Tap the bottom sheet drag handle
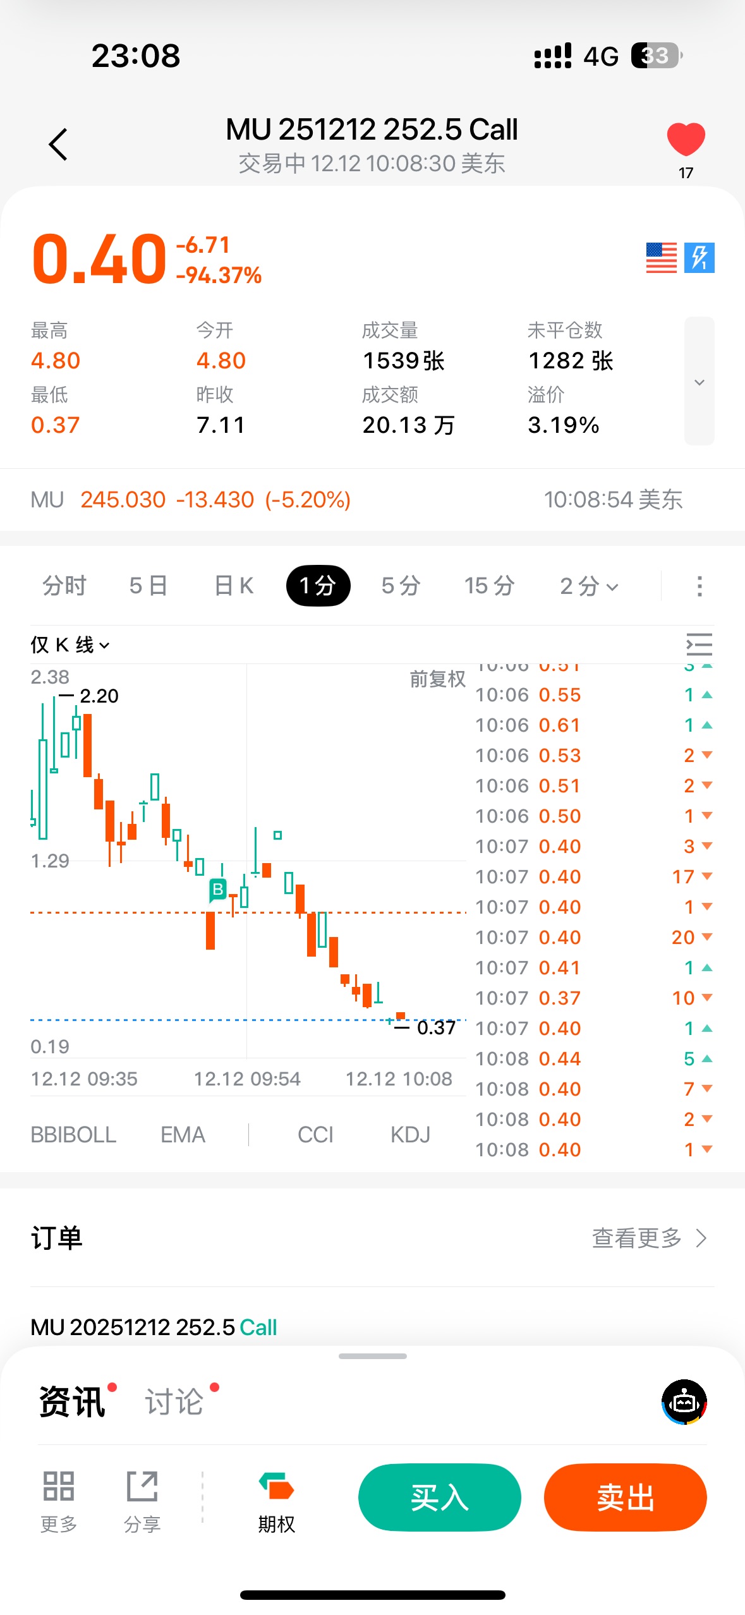This screenshot has height=1615, width=745. tap(372, 1356)
